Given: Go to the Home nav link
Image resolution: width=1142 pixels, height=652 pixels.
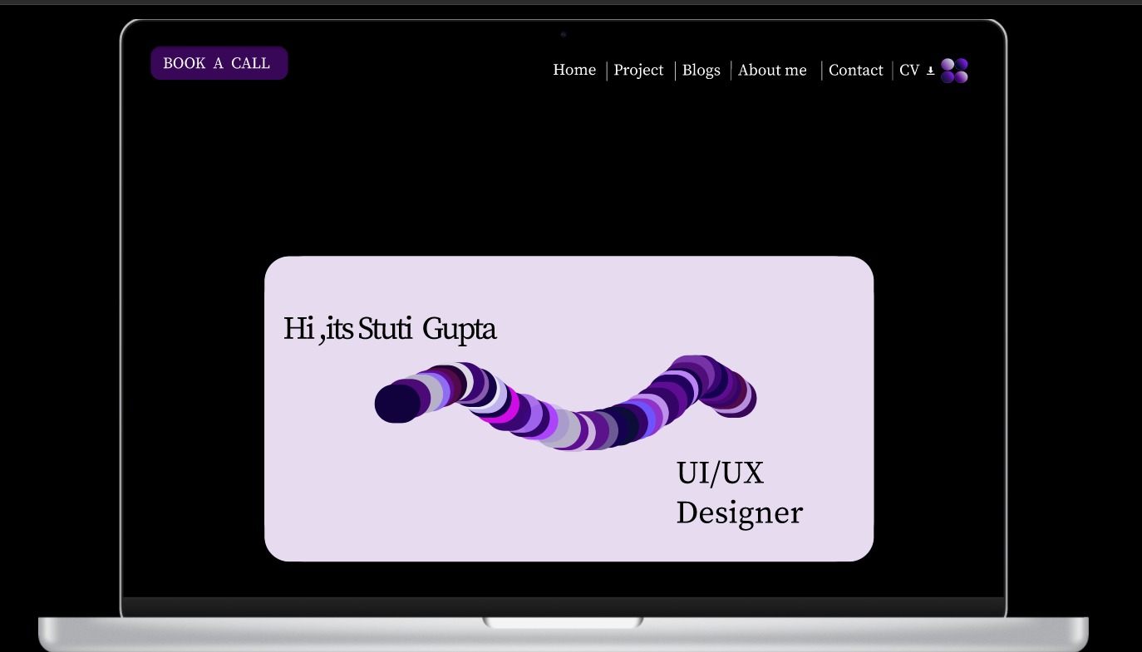Looking at the screenshot, I should [574, 71].
